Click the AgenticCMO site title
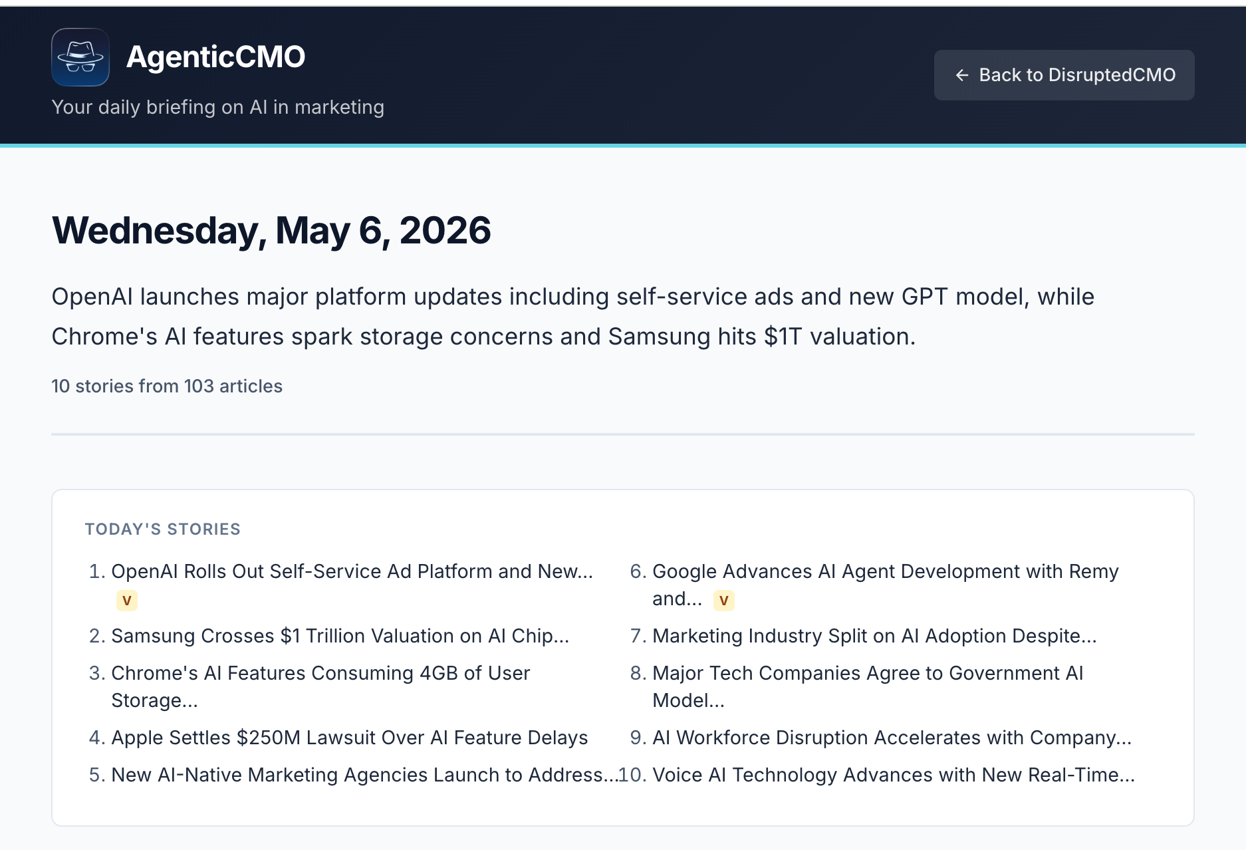Screen dimensions: 1246x850 (216, 57)
